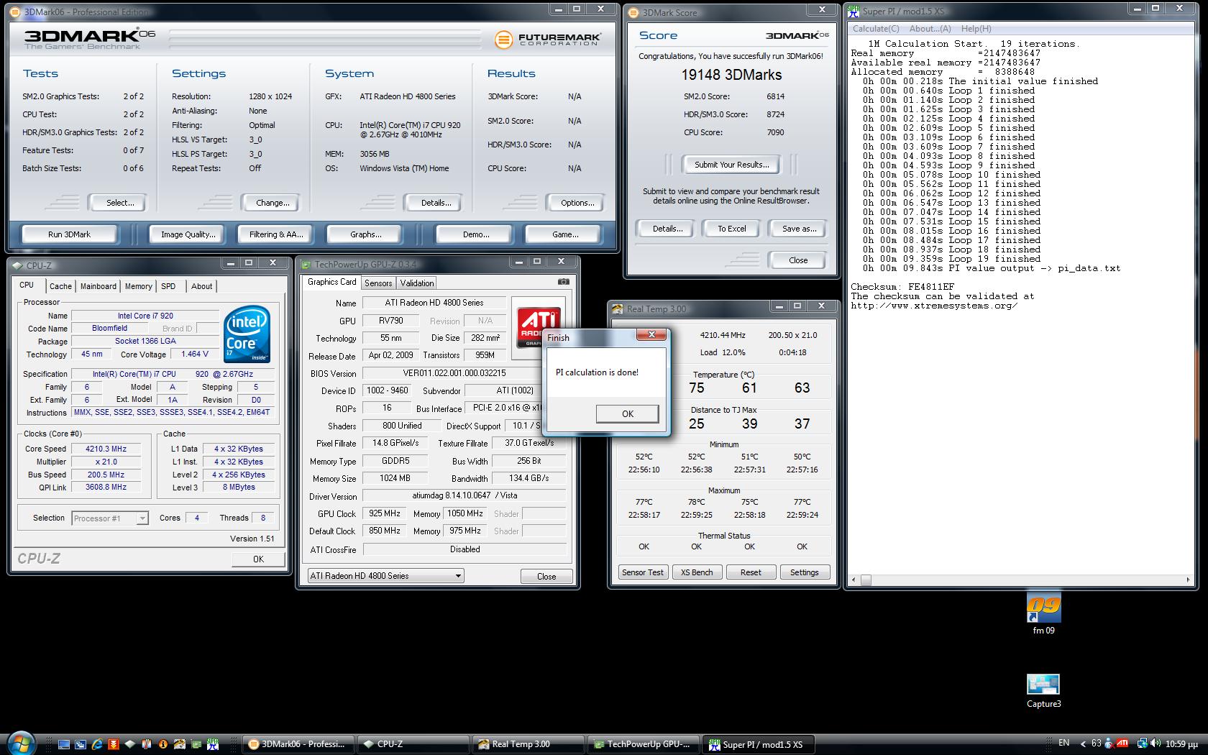Image resolution: width=1208 pixels, height=755 pixels.
Task: Open Settings in Real Temp
Action: (804, 572)
